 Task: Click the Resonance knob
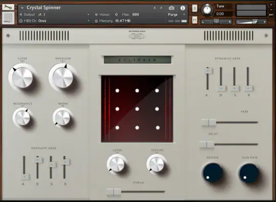22,117
